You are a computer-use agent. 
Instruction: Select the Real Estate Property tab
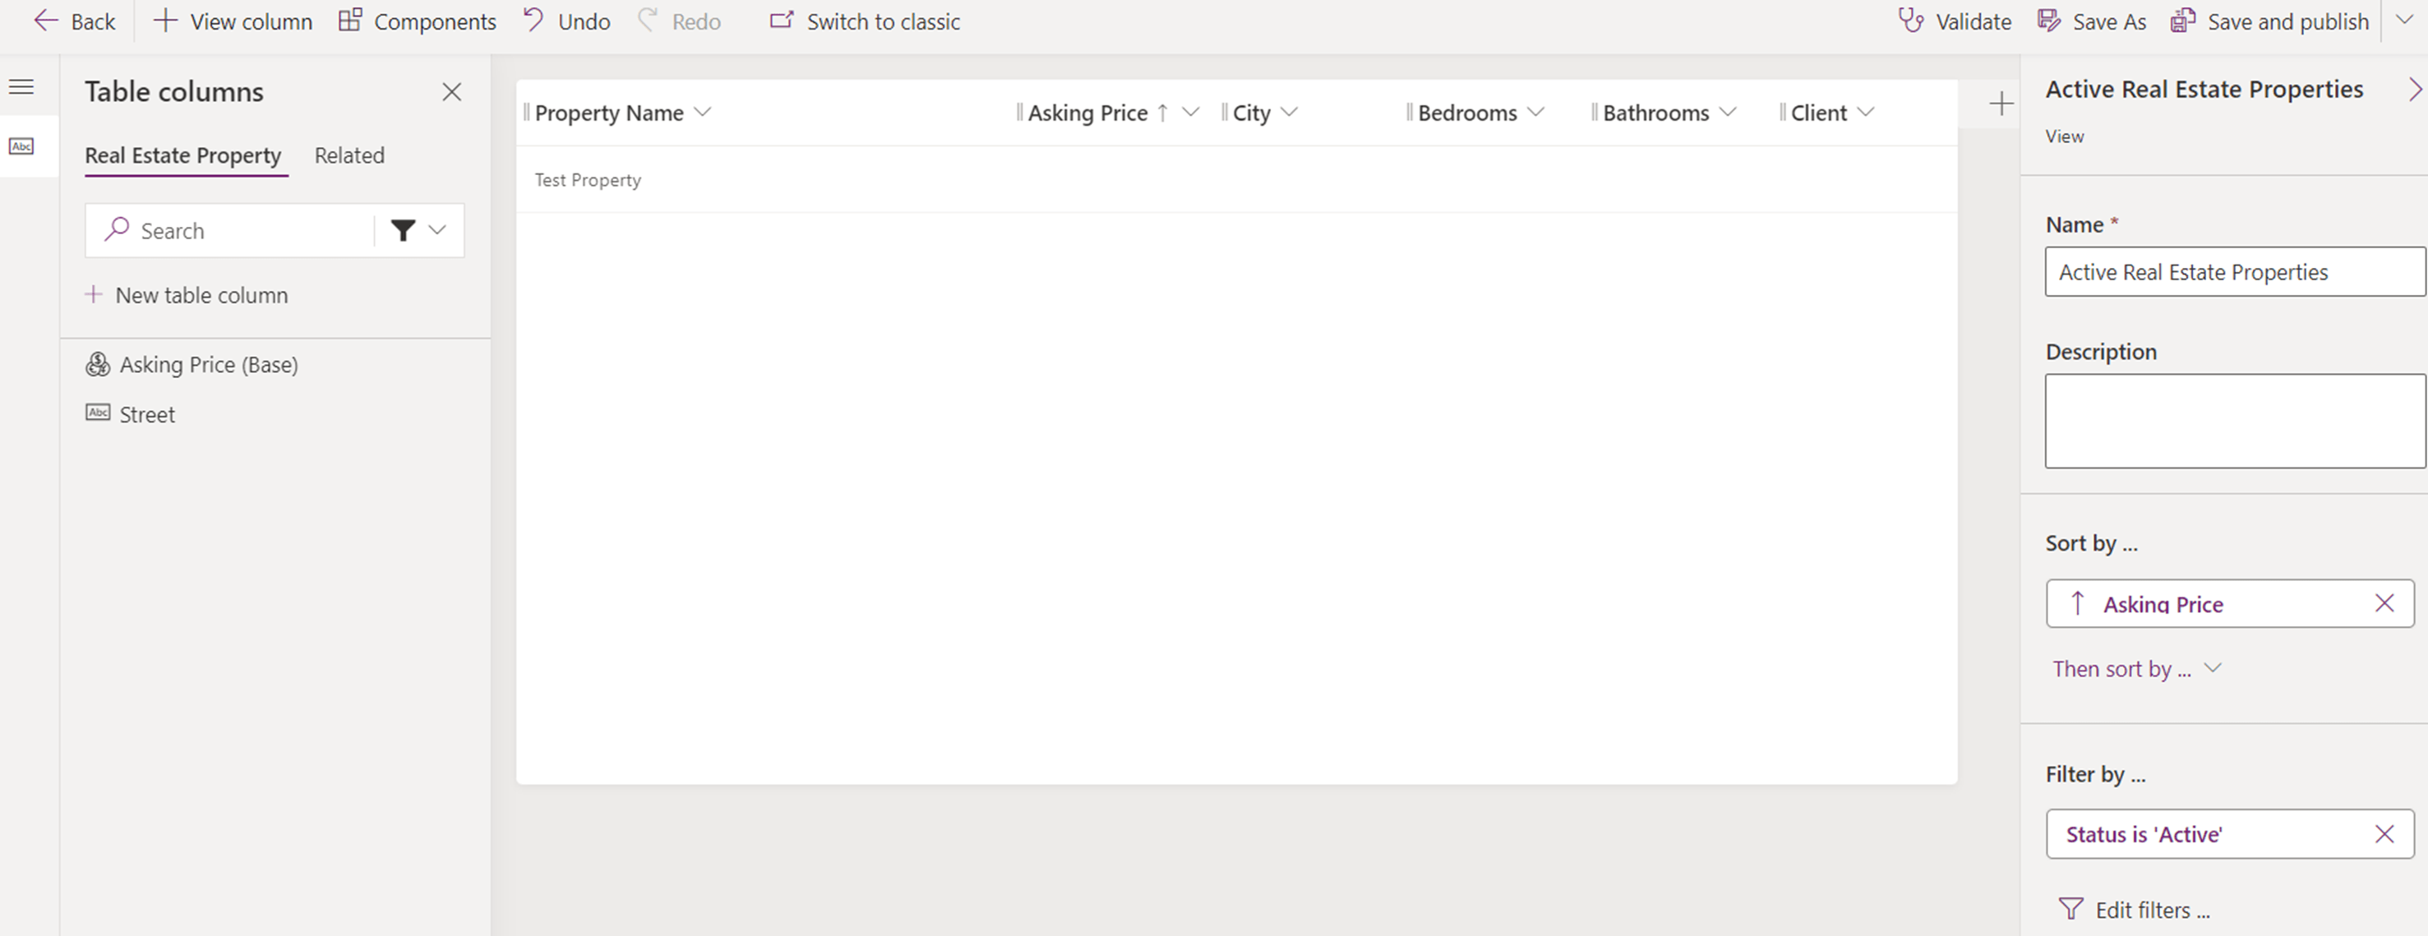pos(182,154)
